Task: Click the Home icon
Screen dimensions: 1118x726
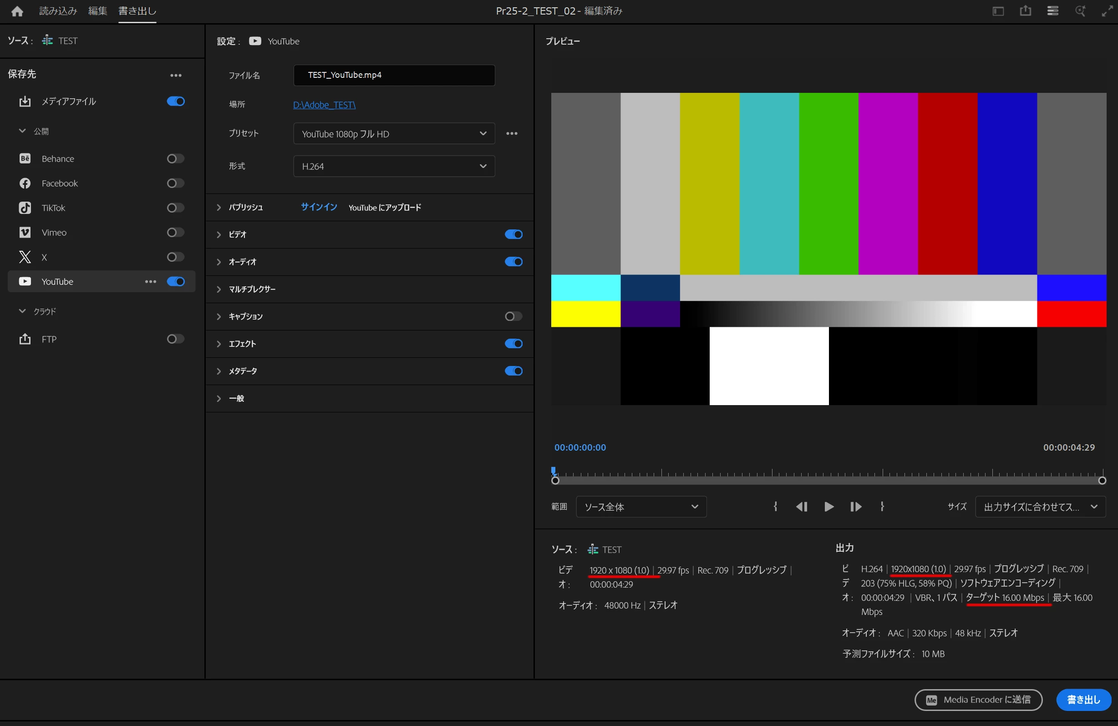Action: tap(17, 11)
